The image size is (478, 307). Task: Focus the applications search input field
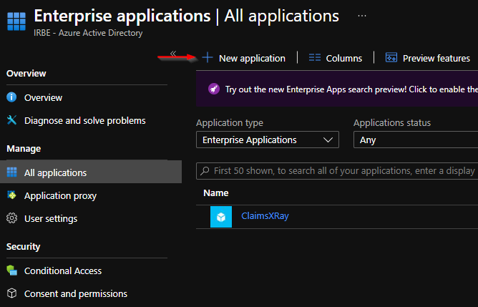pos(337,171)
